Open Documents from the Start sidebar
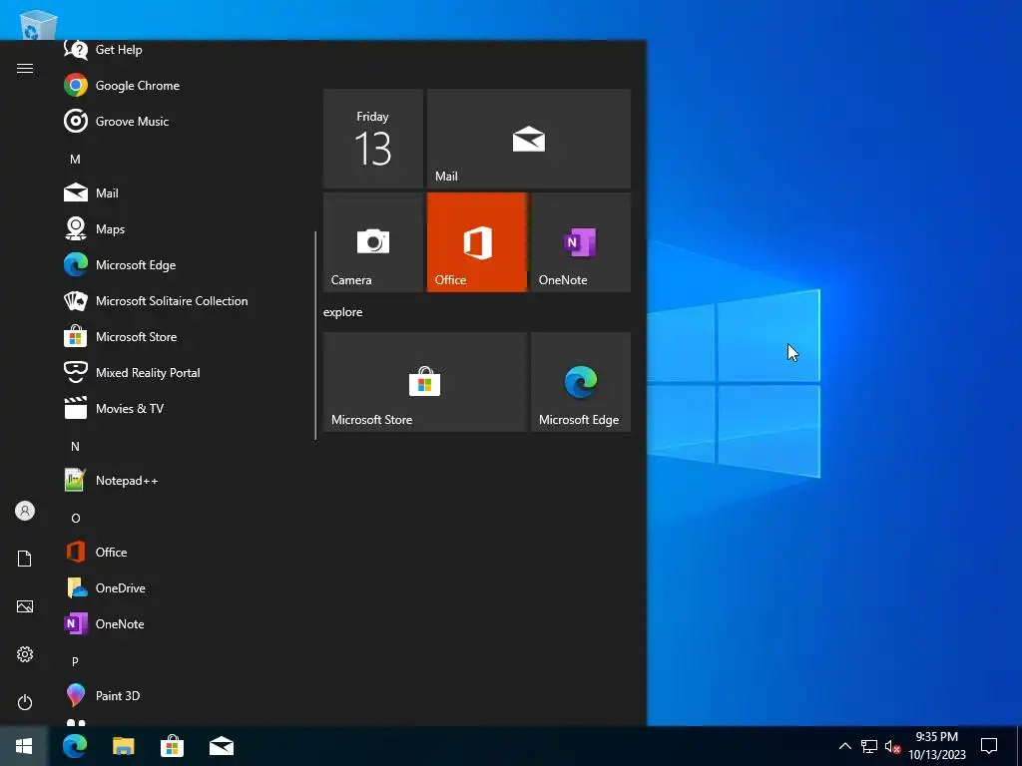1022x766 pixels. coord(25,559)
